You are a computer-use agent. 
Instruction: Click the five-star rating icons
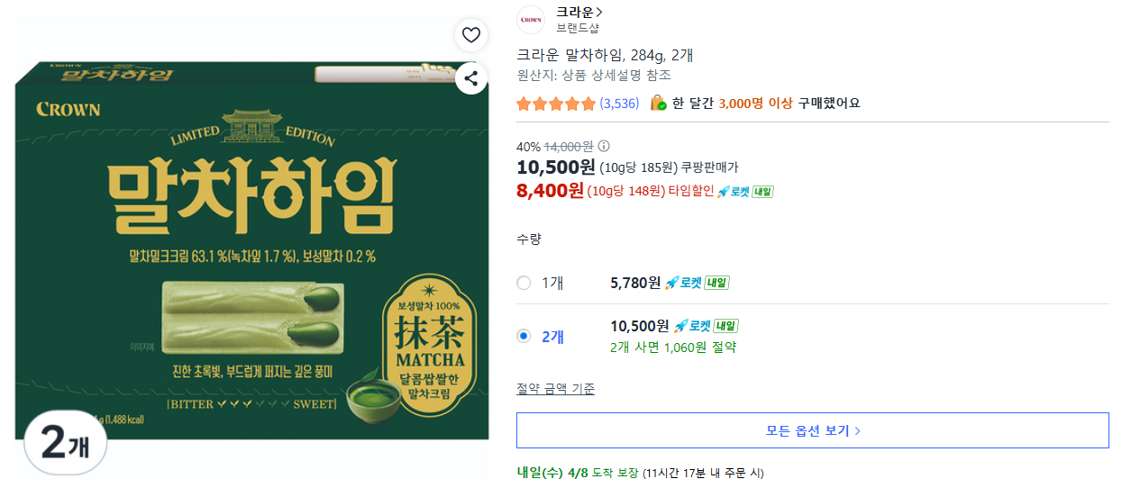point(555,104)
